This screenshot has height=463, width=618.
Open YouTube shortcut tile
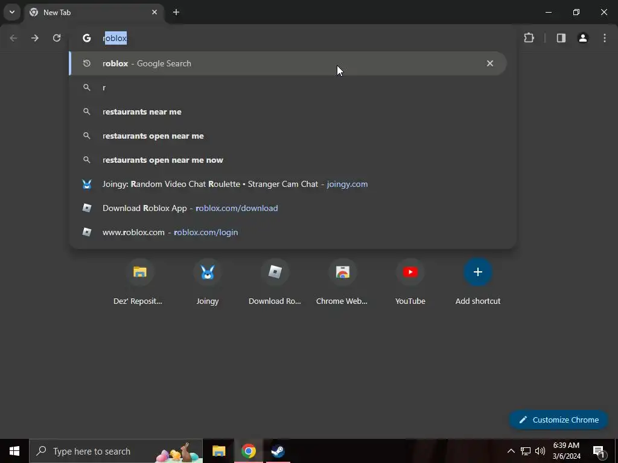coord(410,282)
